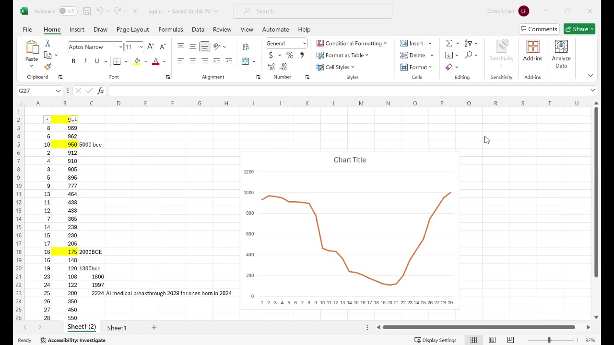Viewport: 614px width, 345px height.
Task: Open the Formulas ribbon tab
Action: [171, 29]
